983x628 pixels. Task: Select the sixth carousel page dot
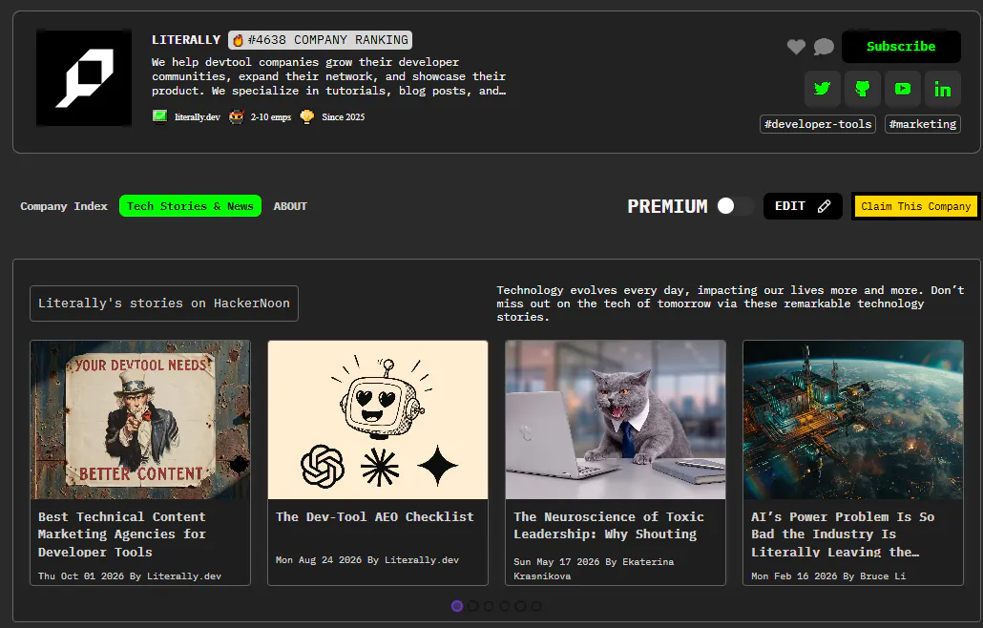[536, 606]
